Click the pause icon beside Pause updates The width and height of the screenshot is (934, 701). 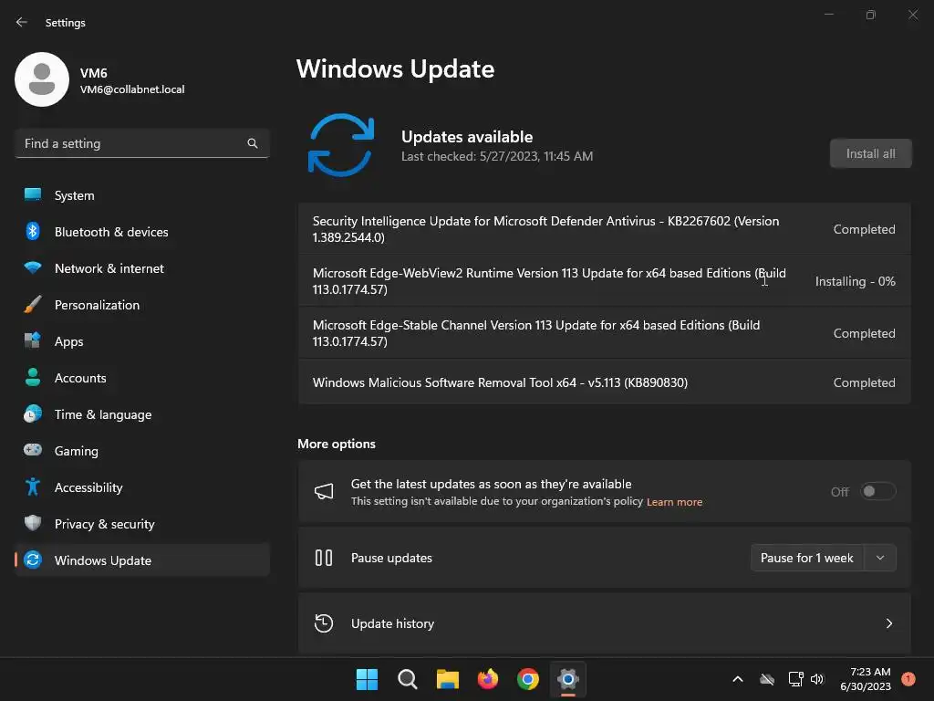click(324, 558)
